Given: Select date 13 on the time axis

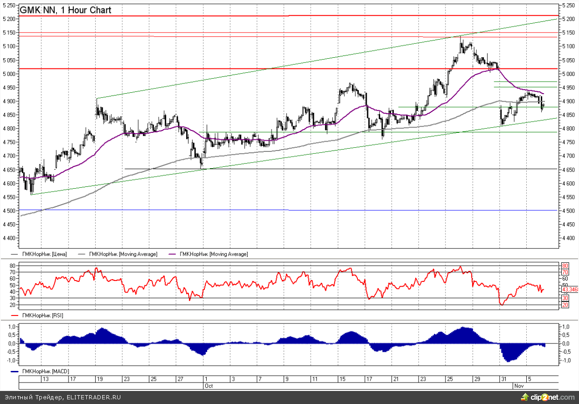Looking at the screenshot, I should (x=45, y=379).
